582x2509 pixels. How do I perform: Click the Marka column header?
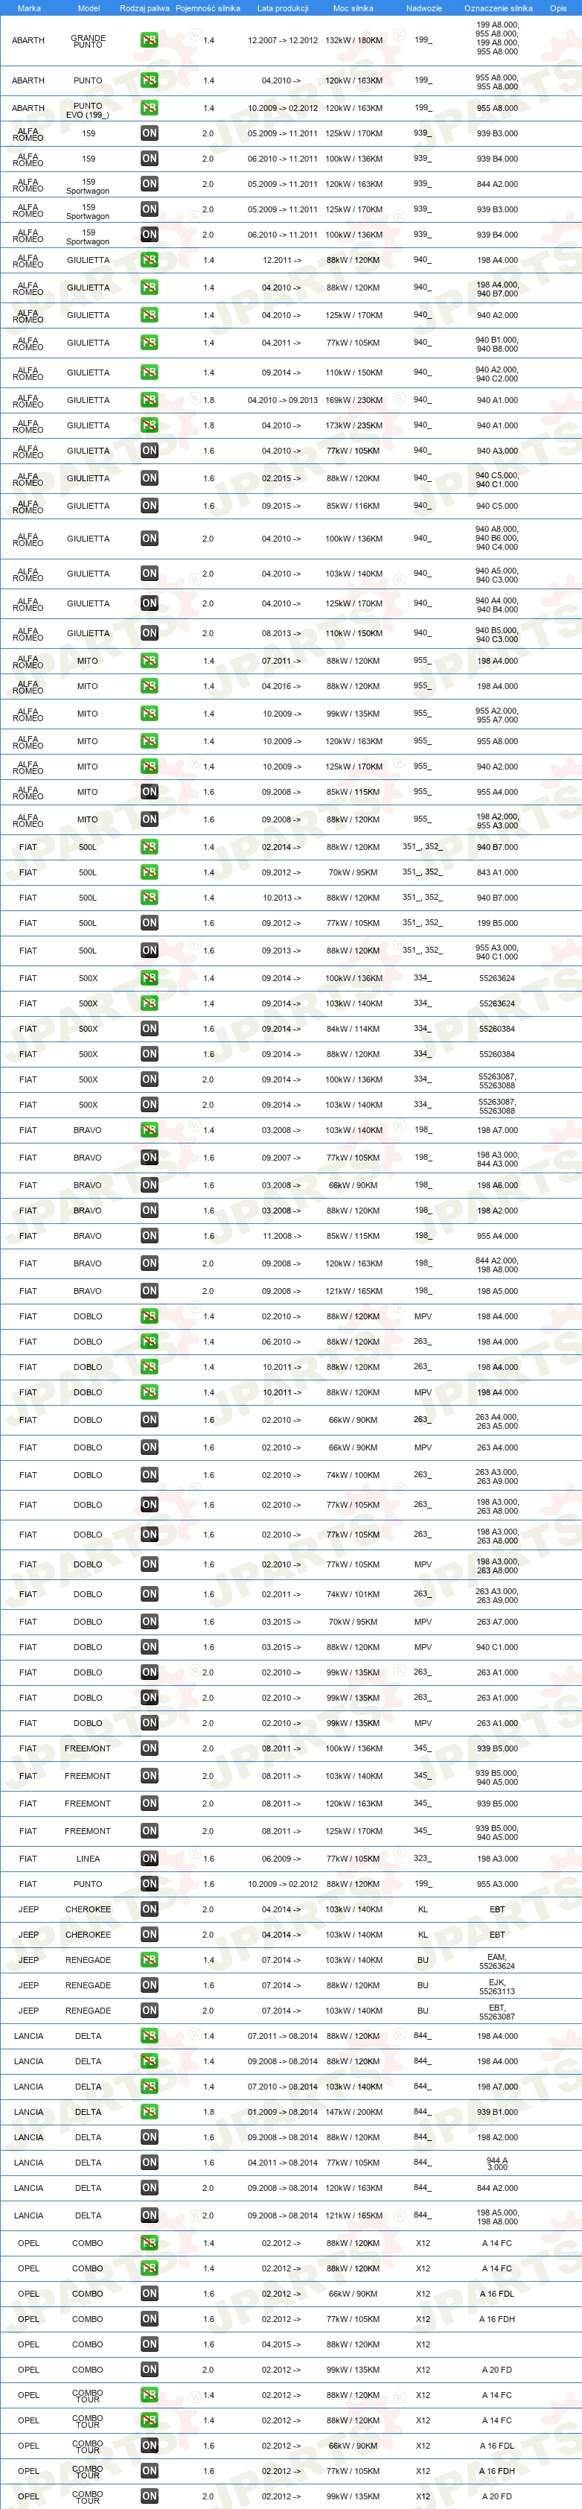[28, 7]
